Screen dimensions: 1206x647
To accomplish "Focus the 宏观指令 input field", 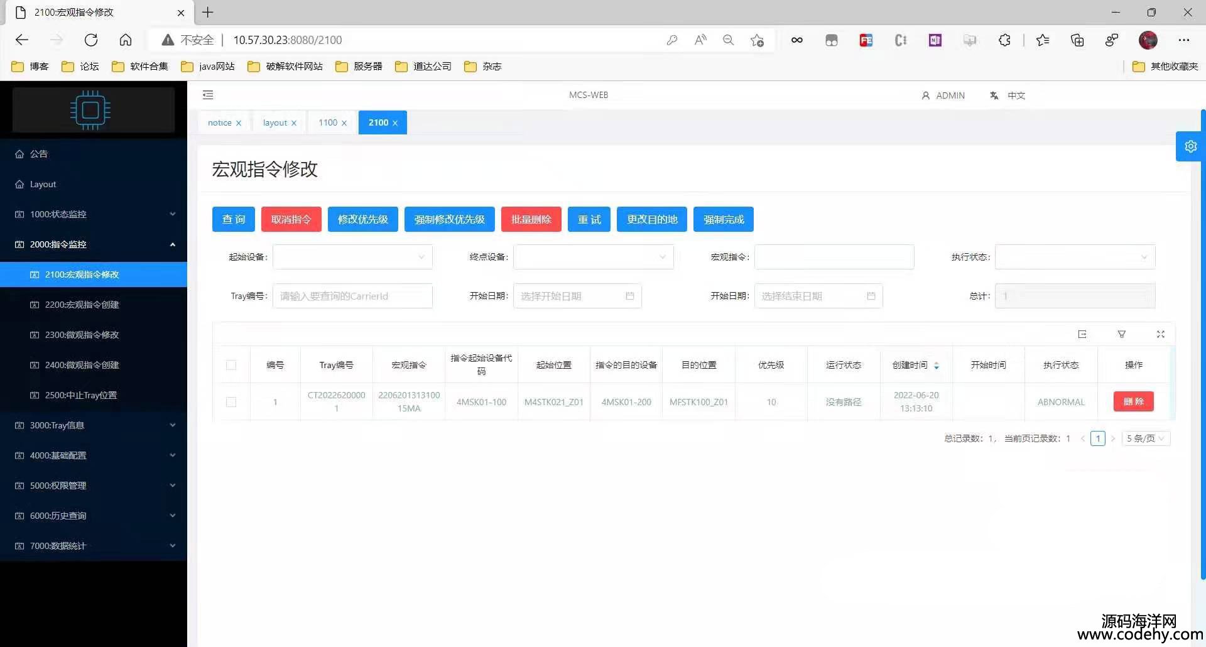I will click(x=834, y=257).
